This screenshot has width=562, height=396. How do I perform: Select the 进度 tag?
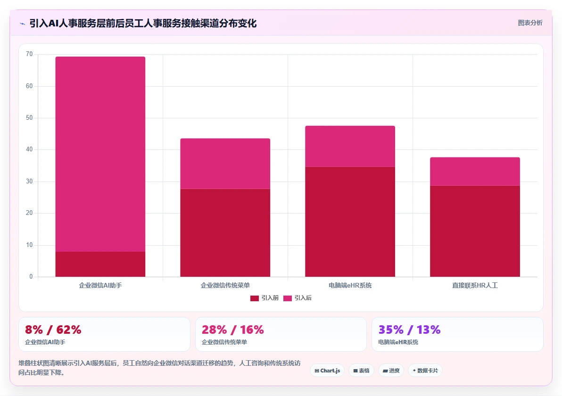(391, 371)
